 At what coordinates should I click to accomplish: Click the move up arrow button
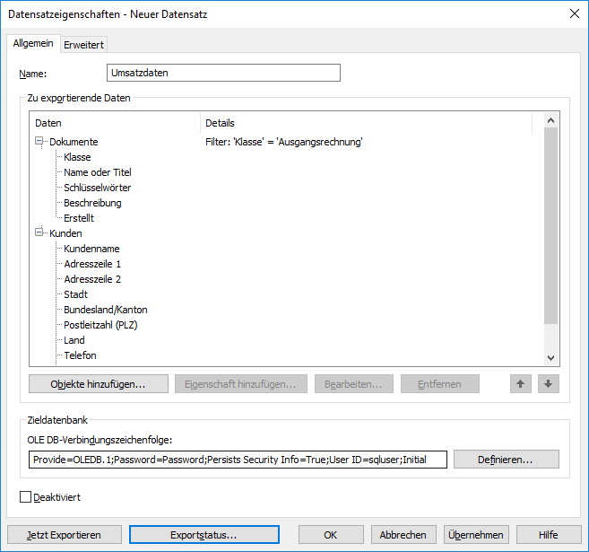click(x=521, y=384)
